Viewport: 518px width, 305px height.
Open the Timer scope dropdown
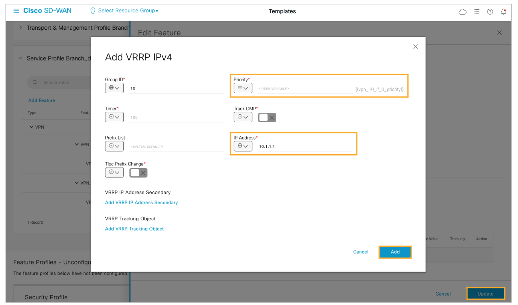[x=114, y=117]
